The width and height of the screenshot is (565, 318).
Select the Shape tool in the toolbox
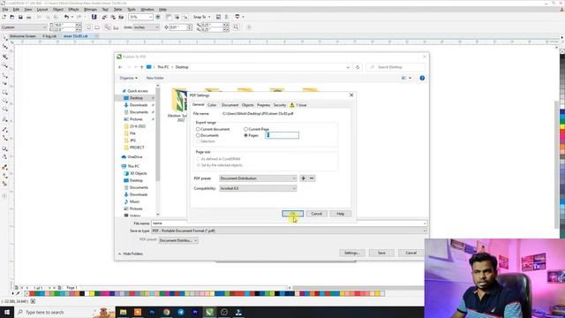4,47
